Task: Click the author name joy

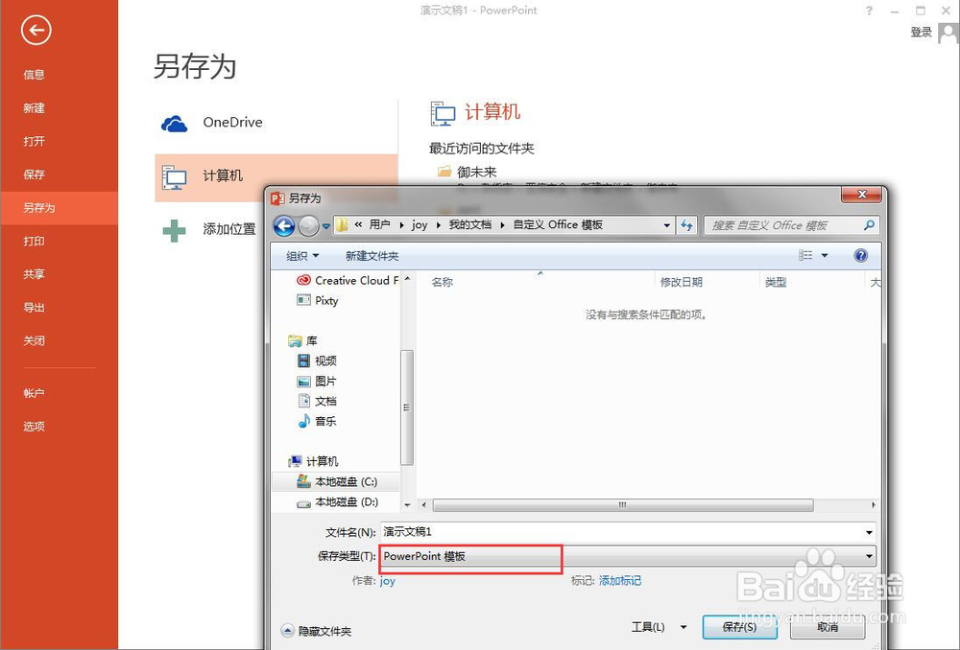Action: click(388, 581)
